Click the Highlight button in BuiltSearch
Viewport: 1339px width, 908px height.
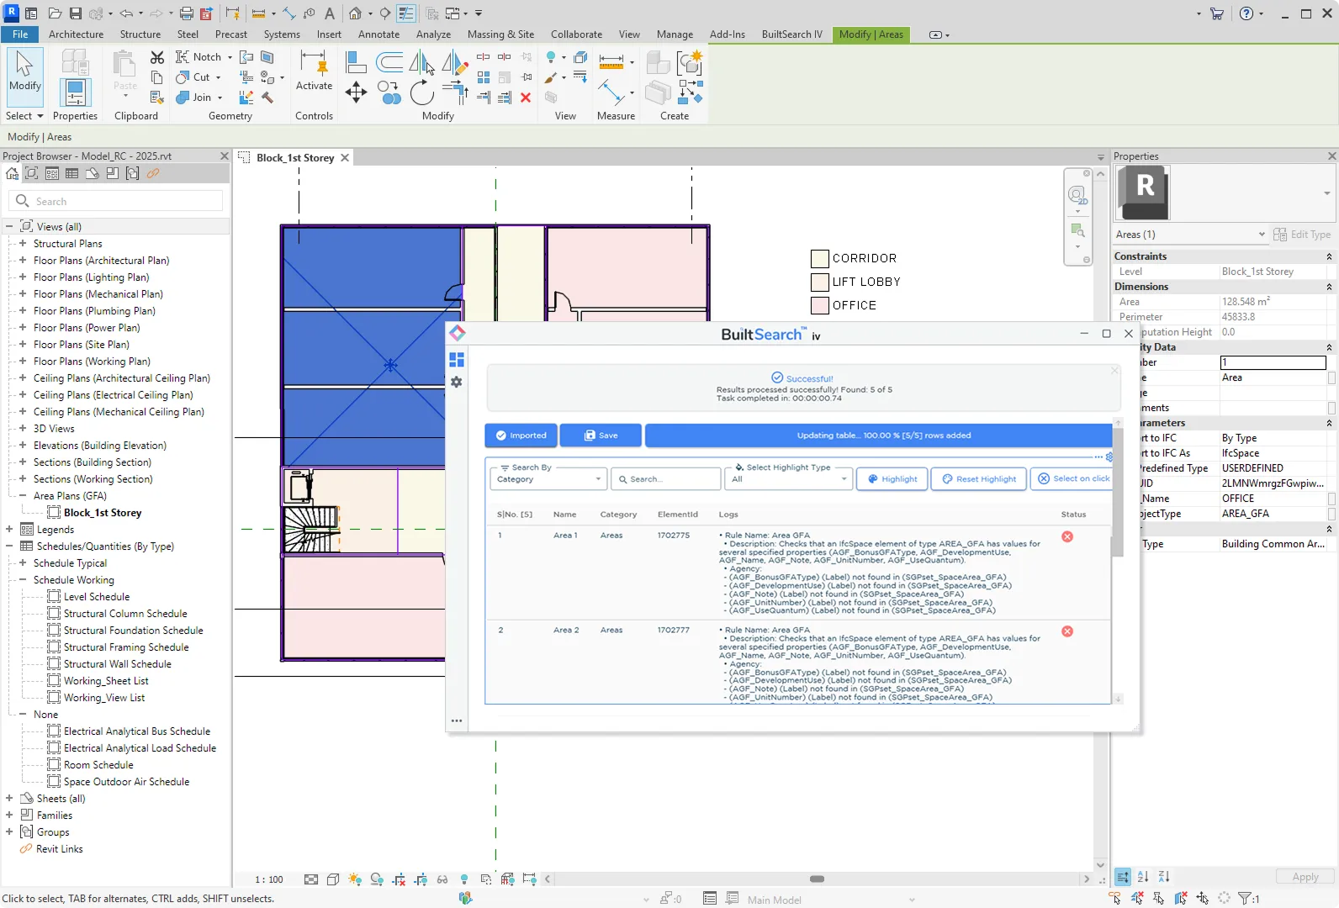(892, 479)
